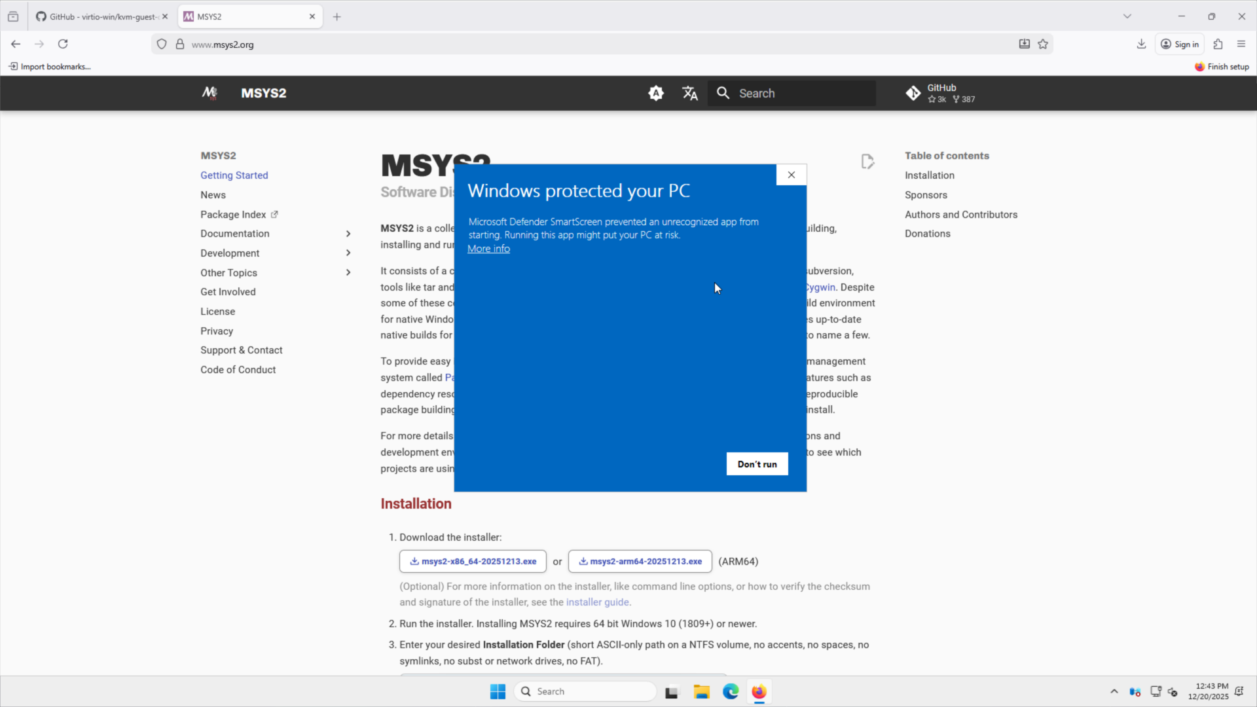
Task: Click the edit page icon
Action: tap(867, 162)
